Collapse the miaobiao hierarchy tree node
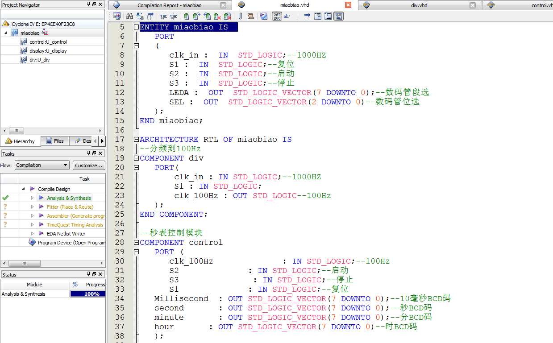This screenshot has width=553, height=343. click(6, 33)
